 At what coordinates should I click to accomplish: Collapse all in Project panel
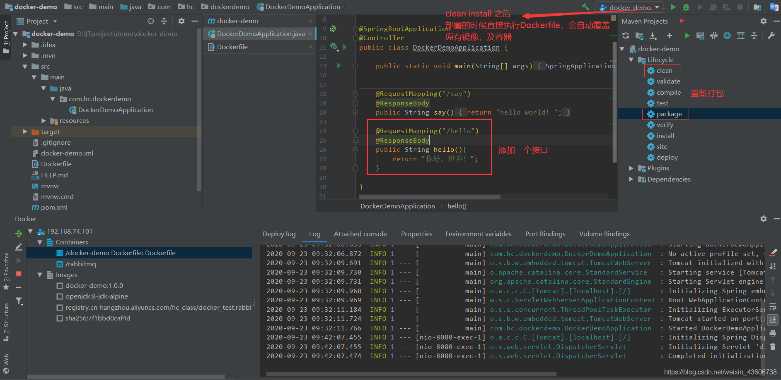tap(164, 21)
